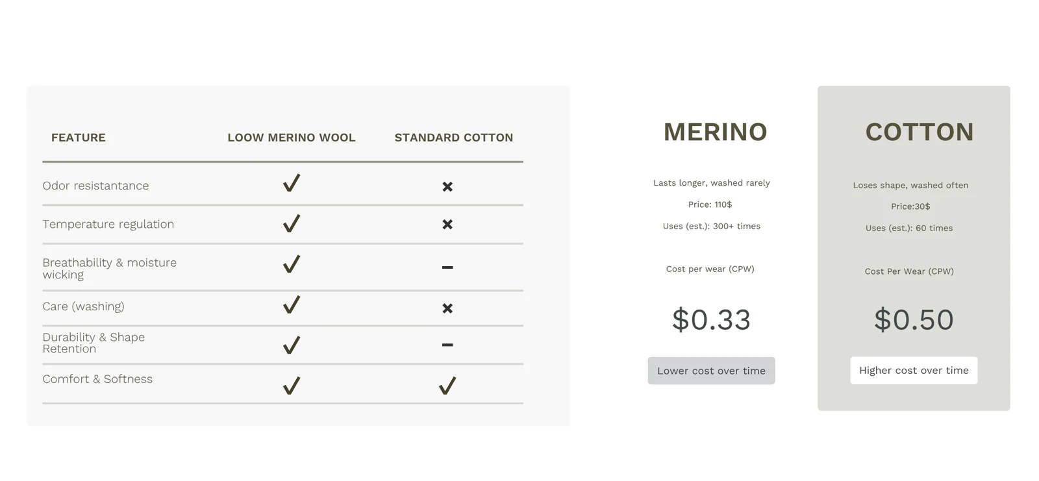Click Cotton checkmark for Comfort & Softness
The height and width of the screenshot is (481, 1039).
coord(447,386)
